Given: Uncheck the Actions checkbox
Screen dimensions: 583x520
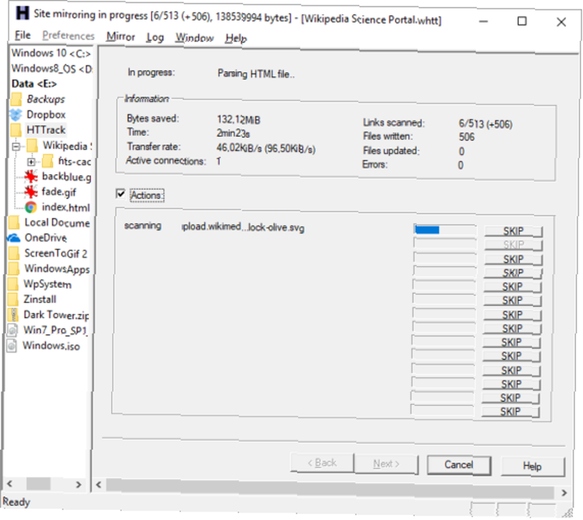Looking at the screenshot, I should coord(121,193).
